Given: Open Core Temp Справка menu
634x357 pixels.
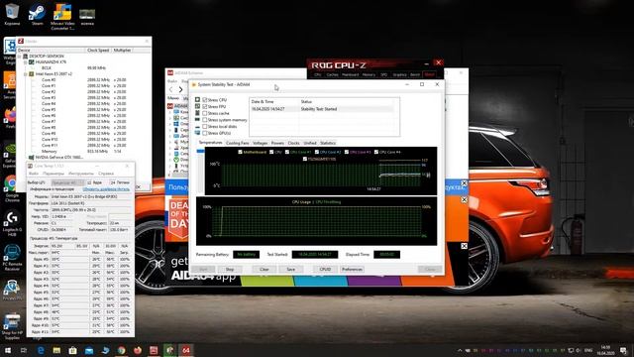Looking at the screenshot, I should (x=106, y=174).
